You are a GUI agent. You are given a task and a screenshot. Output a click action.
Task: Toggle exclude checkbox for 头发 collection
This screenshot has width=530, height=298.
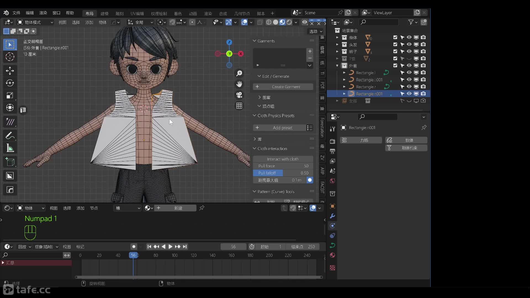(x=395, y=44)
